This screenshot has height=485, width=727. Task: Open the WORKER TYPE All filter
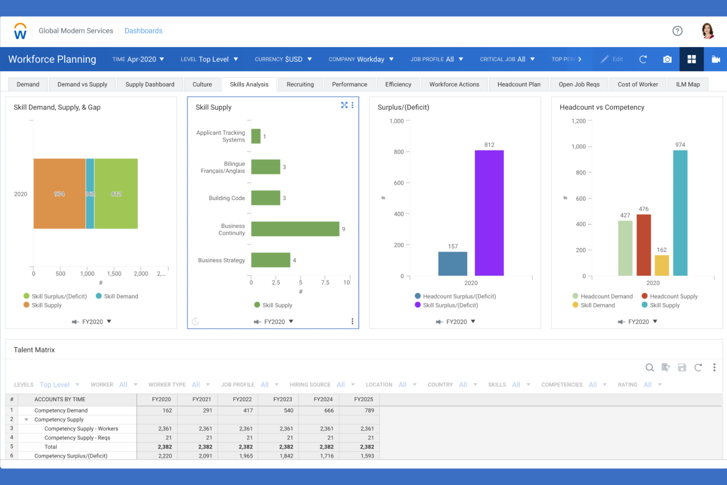[179, 385]
